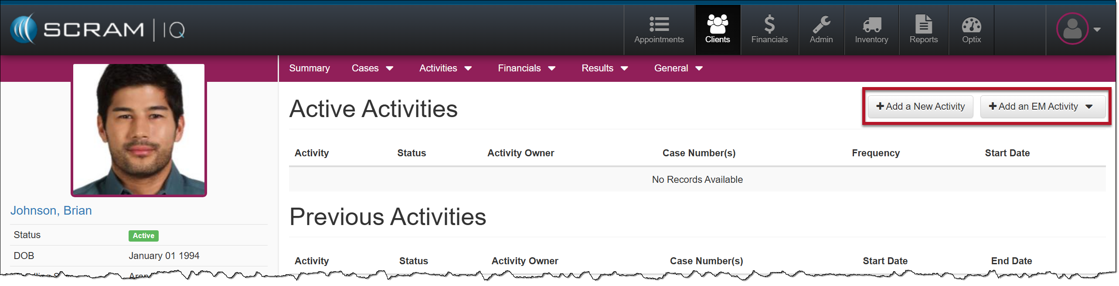The image size is (1119, 286).
Task: Open the Admin wrench icon
Action: pyautogui.click(x=821, y=24)
